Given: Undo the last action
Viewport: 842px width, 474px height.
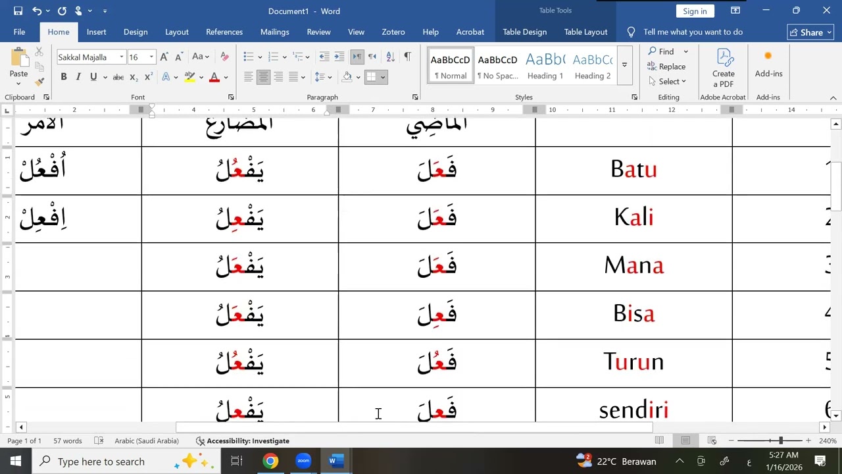Looking at the screenshot, I should pos(37,11).
